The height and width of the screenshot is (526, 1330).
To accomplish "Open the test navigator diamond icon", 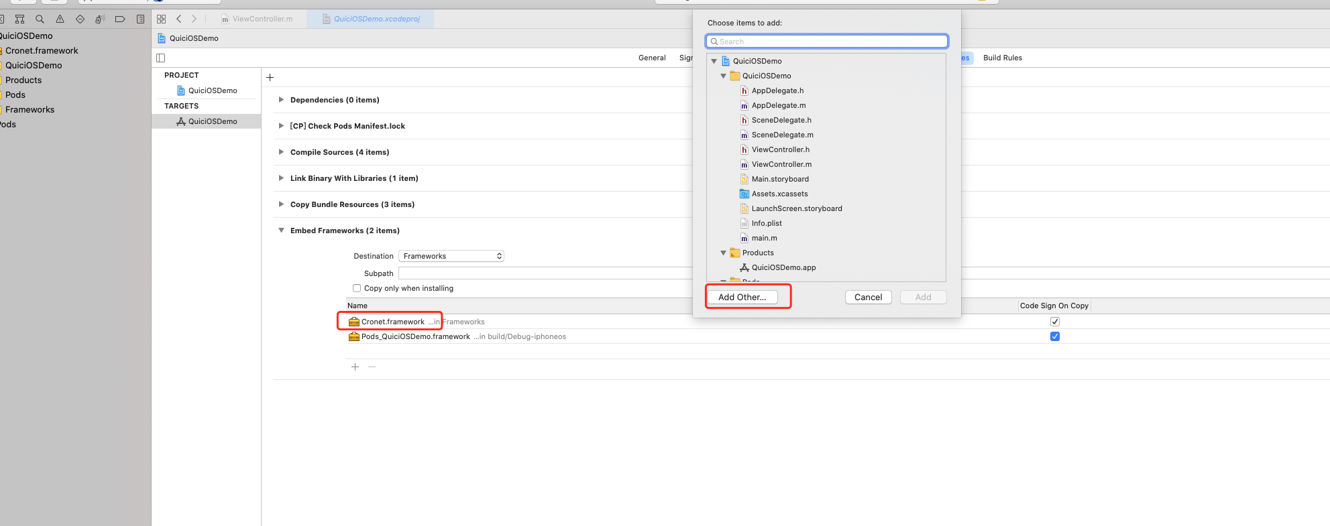I will pos(80,19).
